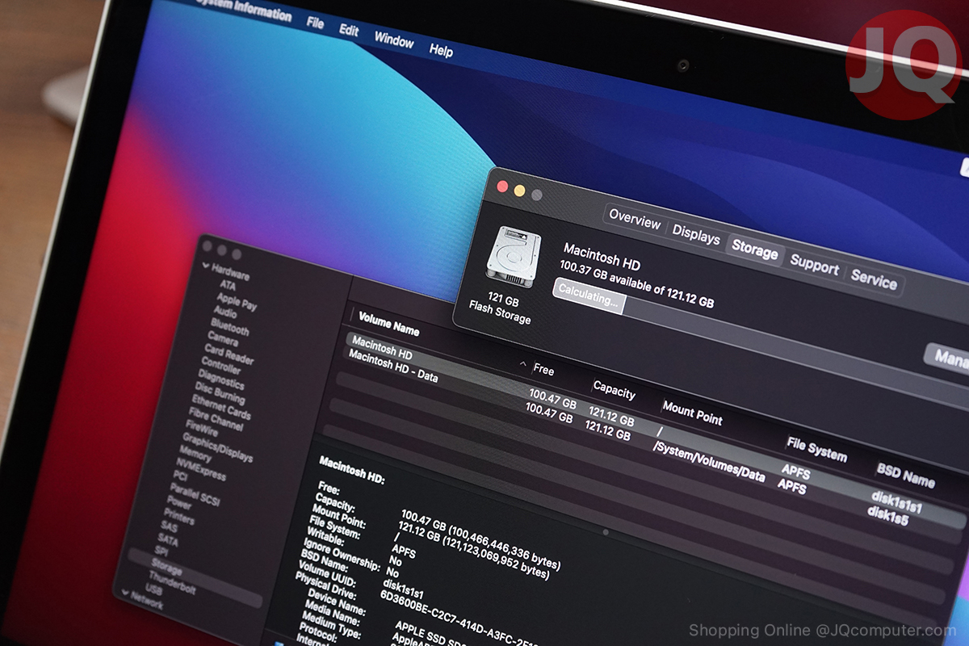Open the Help menu
The image size is (969, 646).
pyautogui.click(x=441, y=50)
